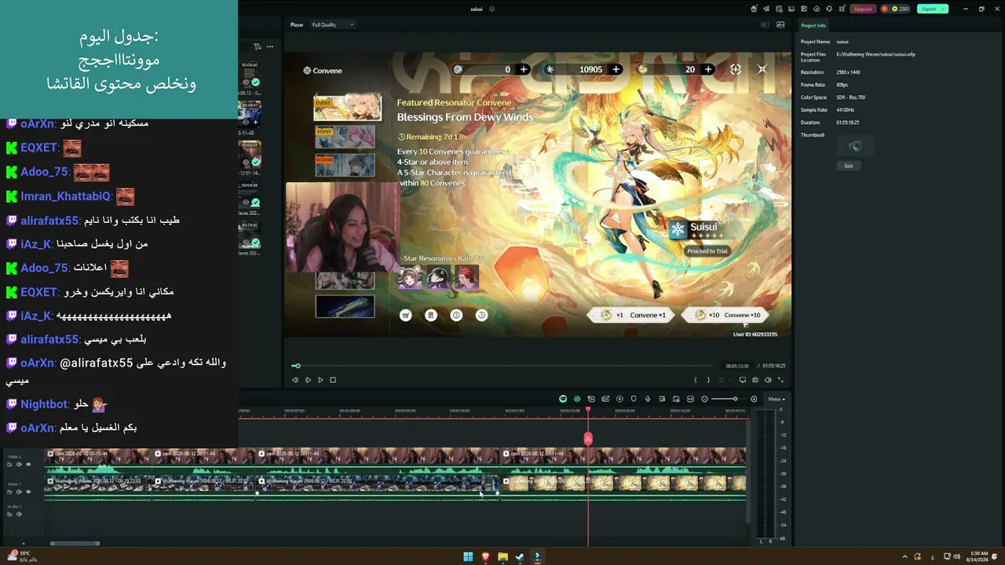This screenshot has height=565, width=1005.
Task: Click the send/share paper plane icon
Action: coord(766,9)
